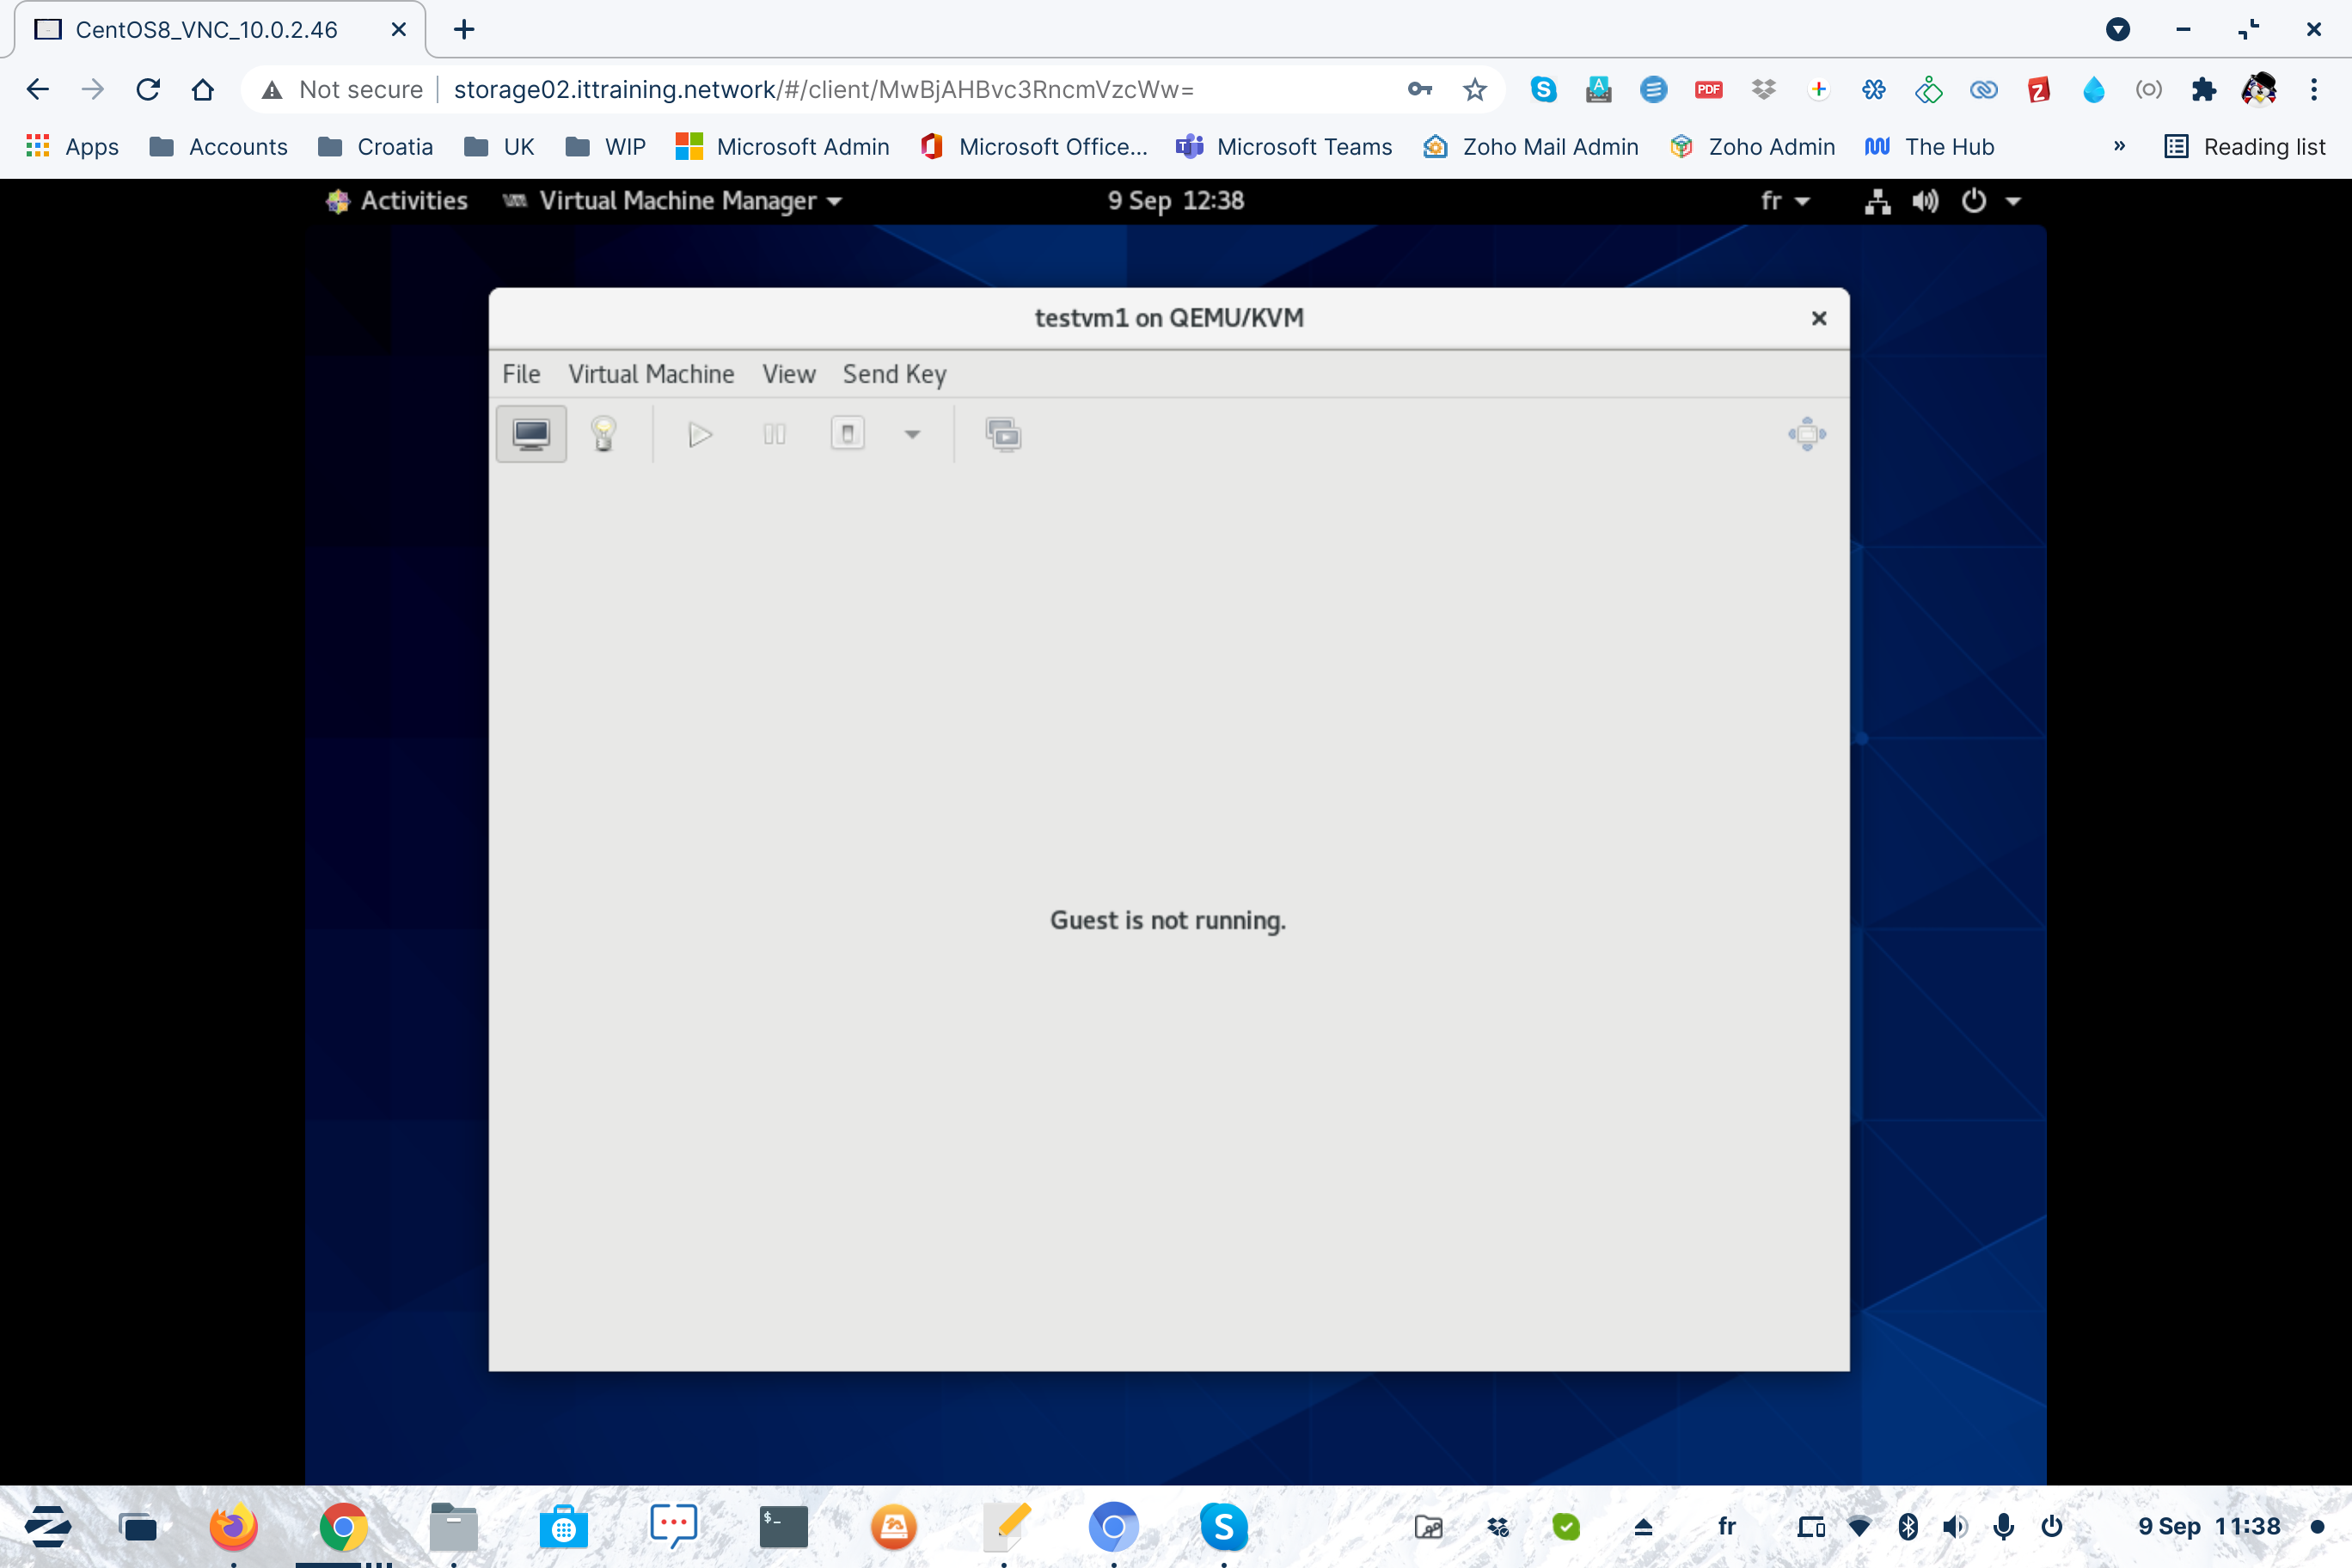Open fr keyboard layout menu in GNOME bar

pyautogui.click(x=1785, y=201)
